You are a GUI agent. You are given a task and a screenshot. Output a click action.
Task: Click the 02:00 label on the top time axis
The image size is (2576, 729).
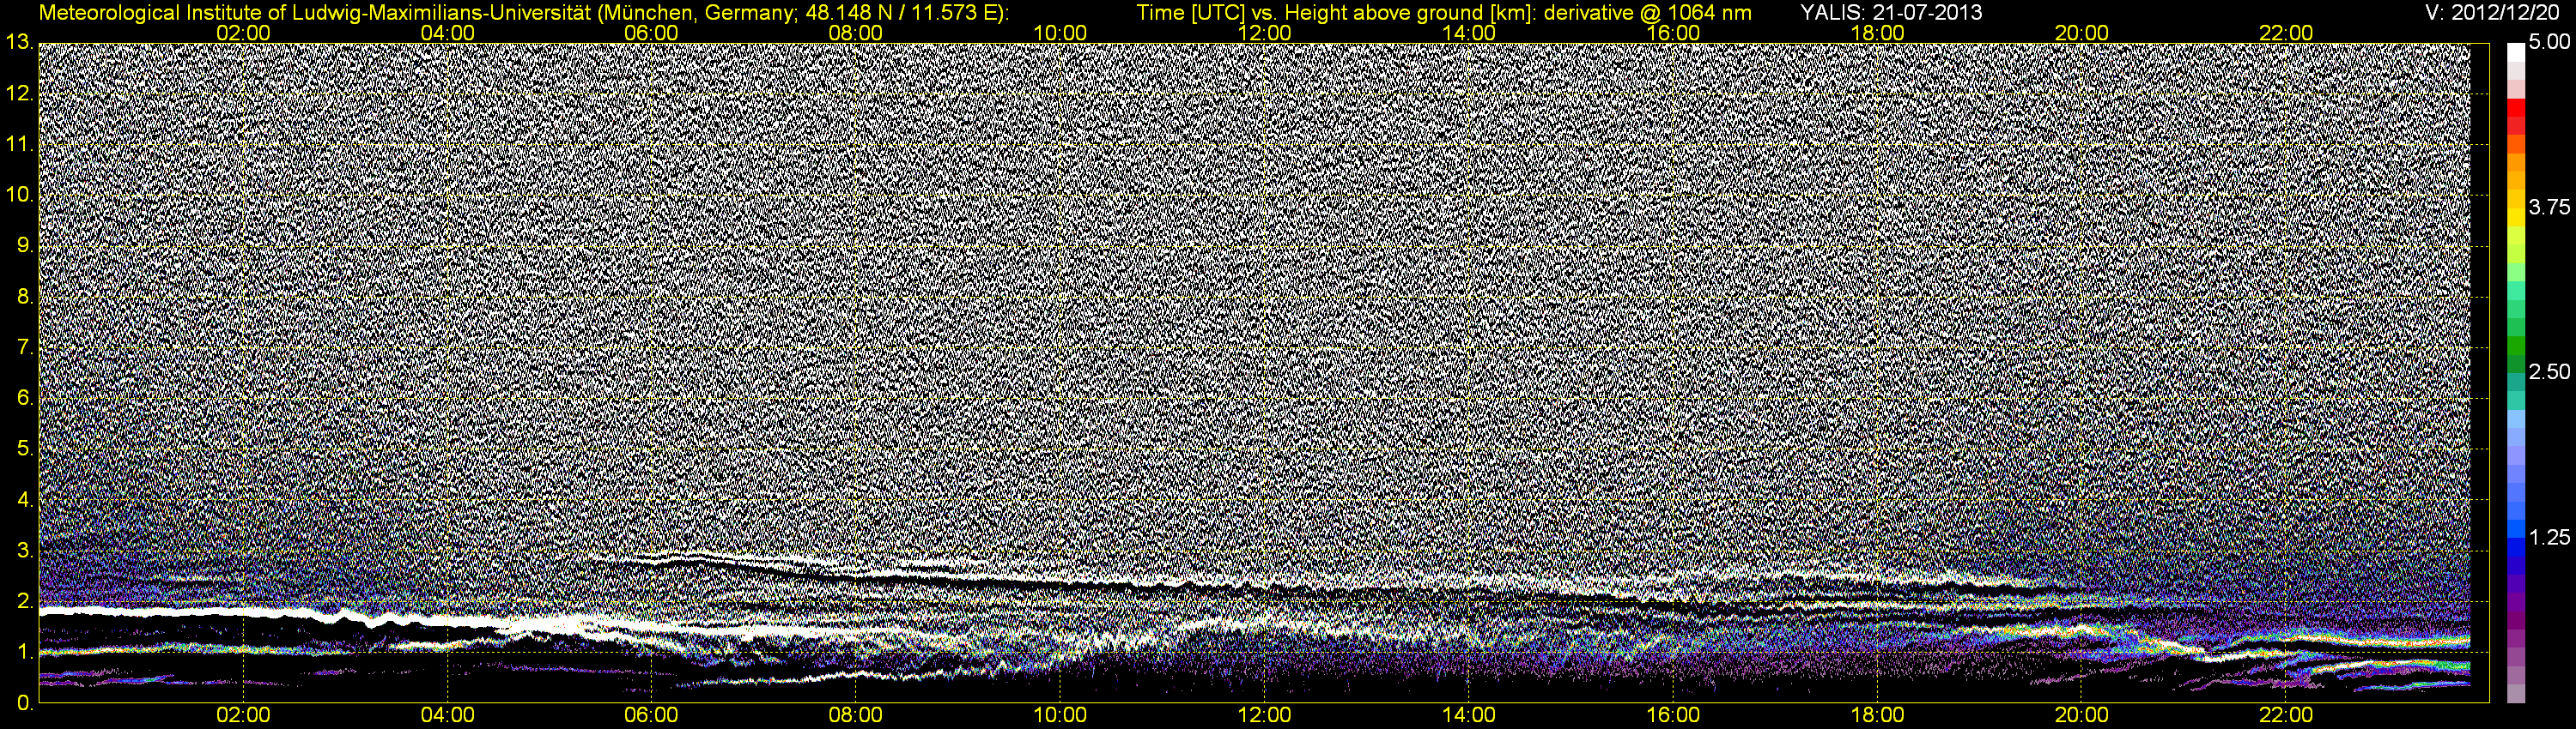pyautogui.click(x=243, y=33)
